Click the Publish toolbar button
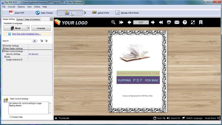Viewport: 222px width, 125px height. coord(70,13)
